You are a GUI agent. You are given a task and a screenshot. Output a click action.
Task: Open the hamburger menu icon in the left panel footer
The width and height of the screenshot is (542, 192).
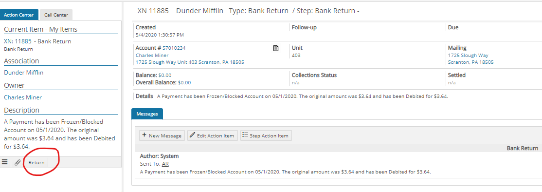(x=5, y=162)
